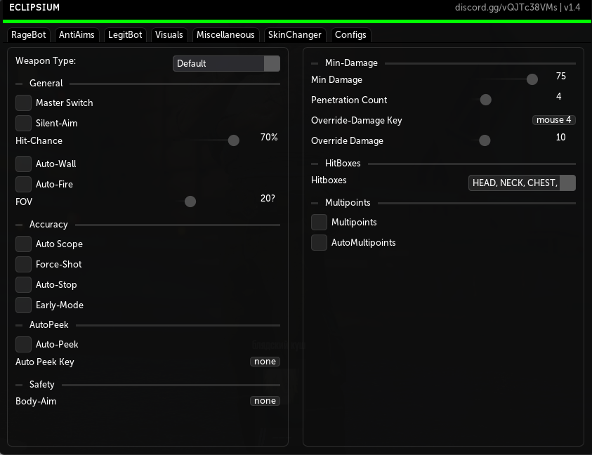
Task: Open the Hitboxes selection list
Action: coord(522,183)
